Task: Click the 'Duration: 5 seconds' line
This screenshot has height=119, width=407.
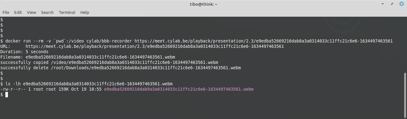Action: click(x=24, y=52)
